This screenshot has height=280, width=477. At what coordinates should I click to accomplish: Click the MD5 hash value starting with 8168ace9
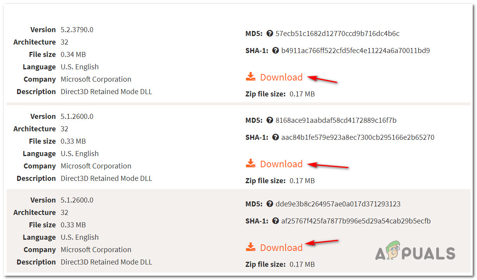(x=336, y=120)
